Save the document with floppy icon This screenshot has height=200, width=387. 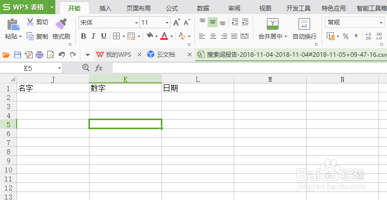pyautogui.click(x=18, y=55)
